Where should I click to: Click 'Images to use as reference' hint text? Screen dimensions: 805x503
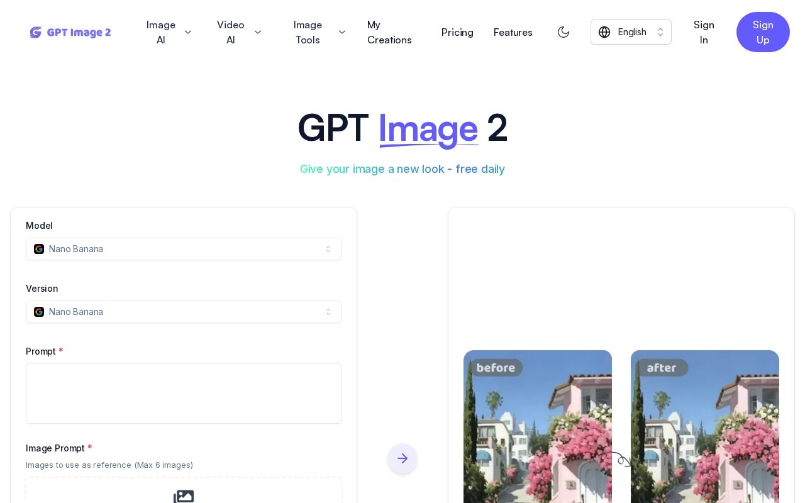[109, 465]
